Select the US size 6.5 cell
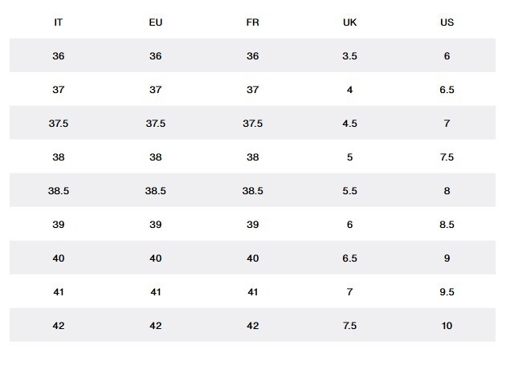Screen dimensions: 506x382 (447, 90)
